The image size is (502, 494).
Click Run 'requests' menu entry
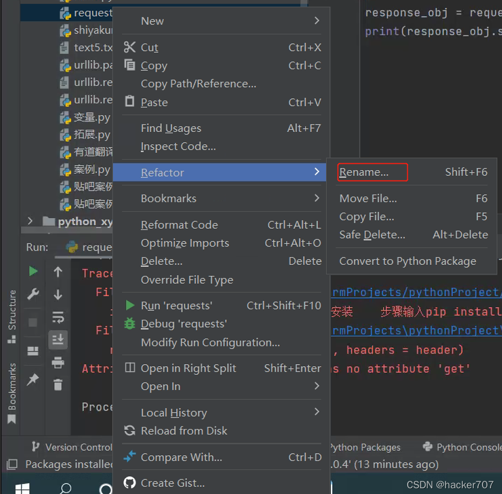[221, 306]
